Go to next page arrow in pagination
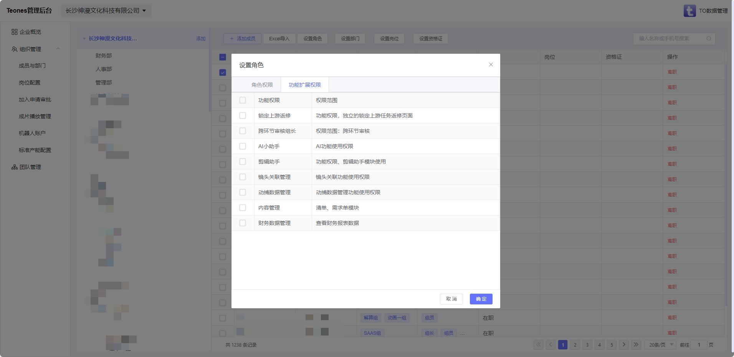 (x=624, y=344)
